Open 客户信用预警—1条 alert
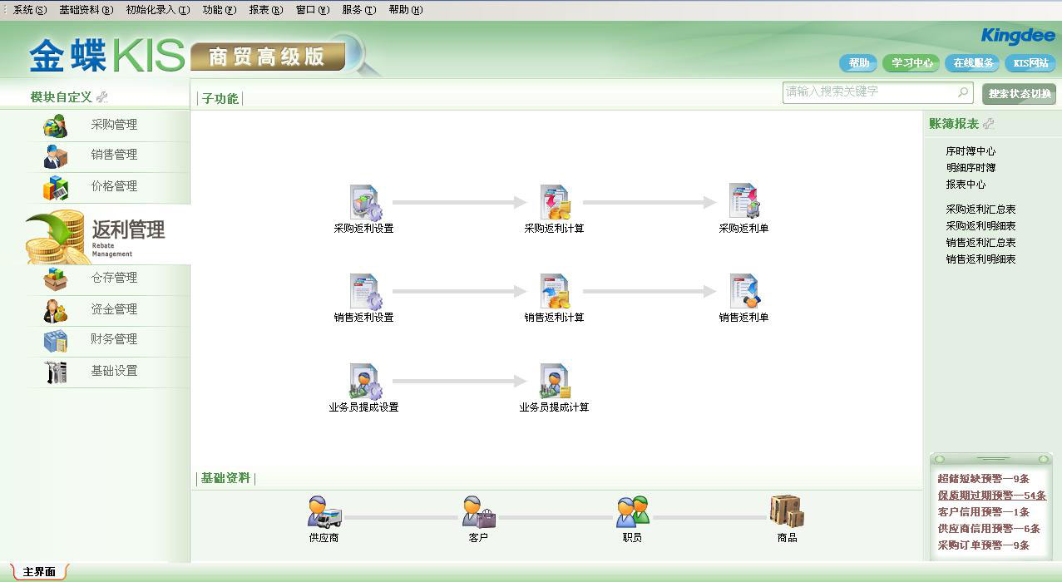Image resolution: width=1062 pixels, height=582 pixels. [983, 512]
